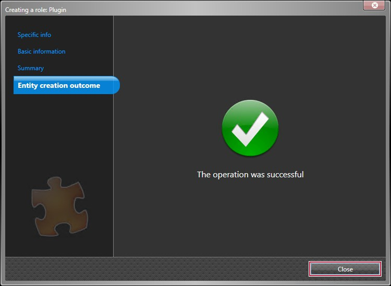Click empty content area above the checkmark
The width and height of the screenshot is (391, 286).
click(250, 57)
